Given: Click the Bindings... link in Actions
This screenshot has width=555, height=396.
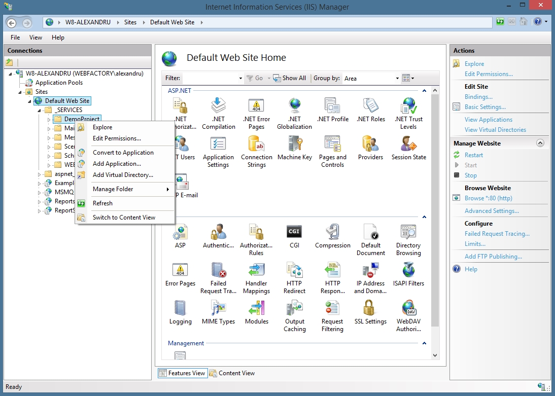Looking at the screenshot, I should [x=478, y=97].
